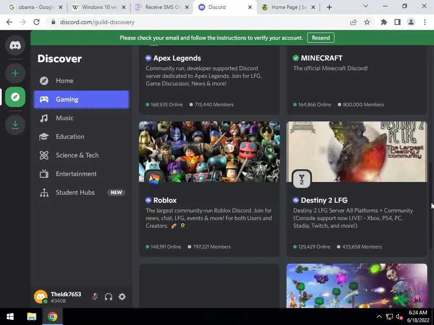Open the Apex Legends server card title

(x=177, y=58)
